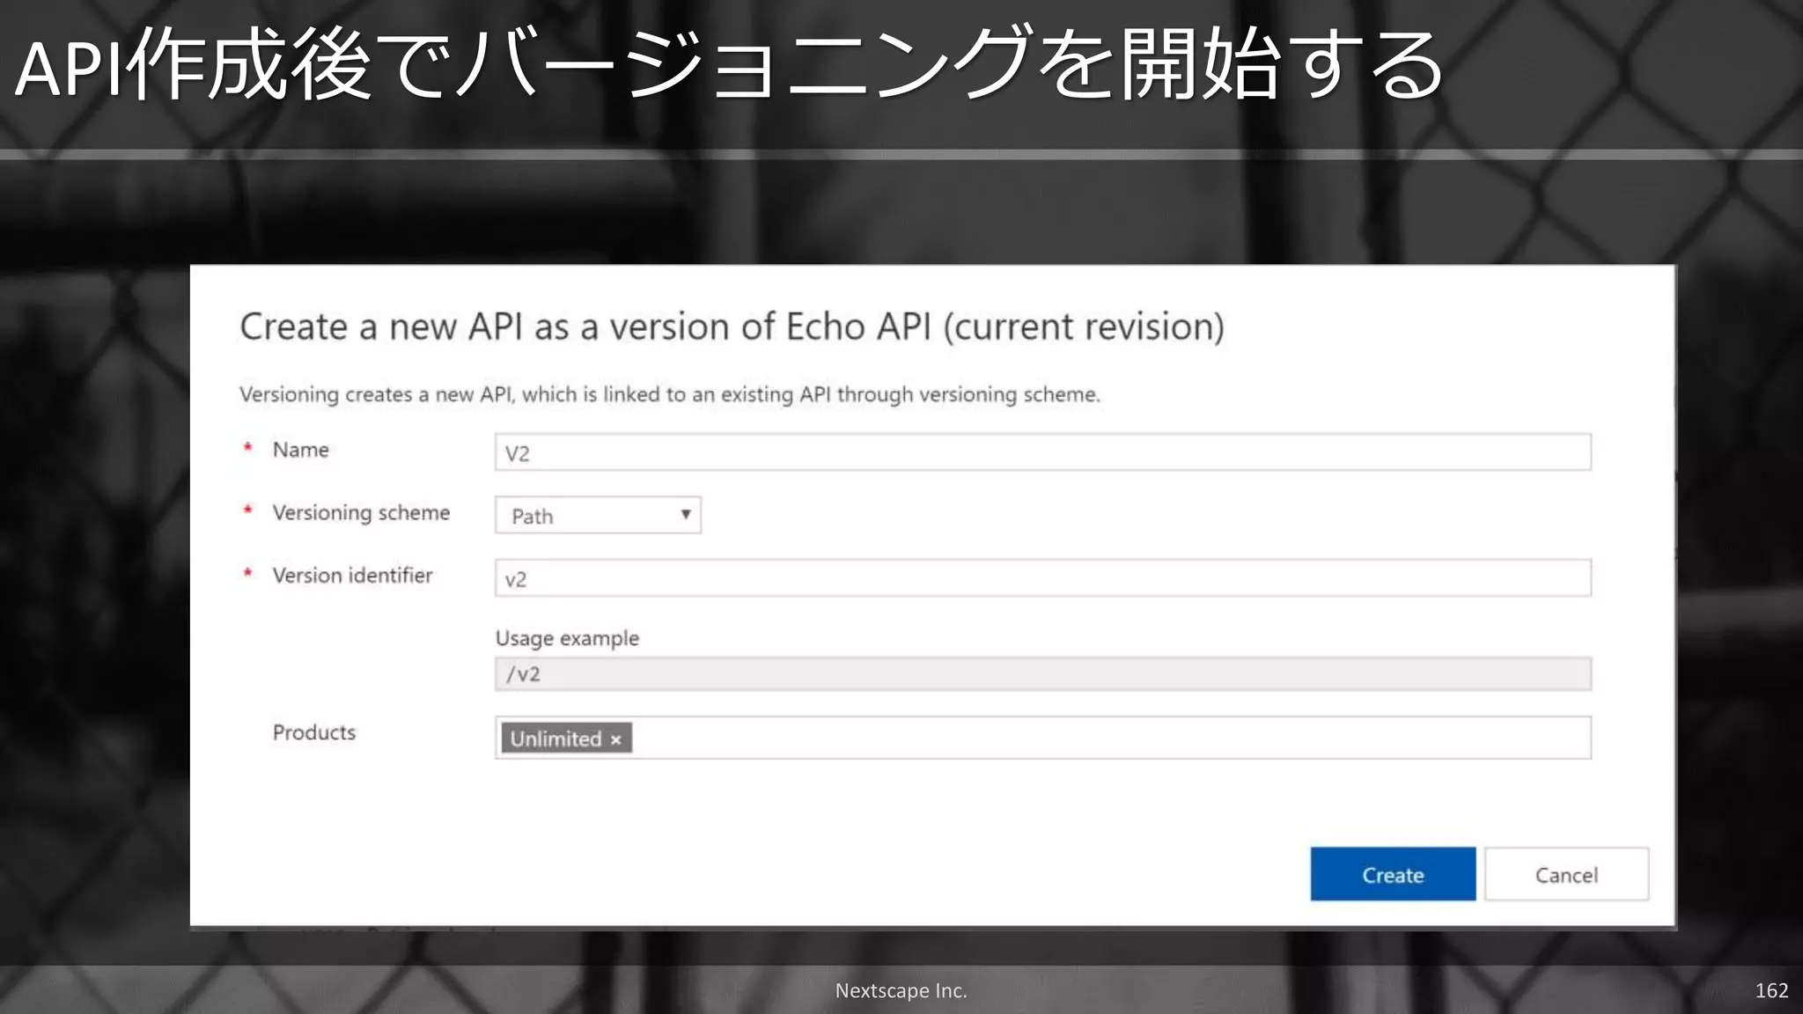
Task: Click the Products input box
Action: (x=1042, y=738)
